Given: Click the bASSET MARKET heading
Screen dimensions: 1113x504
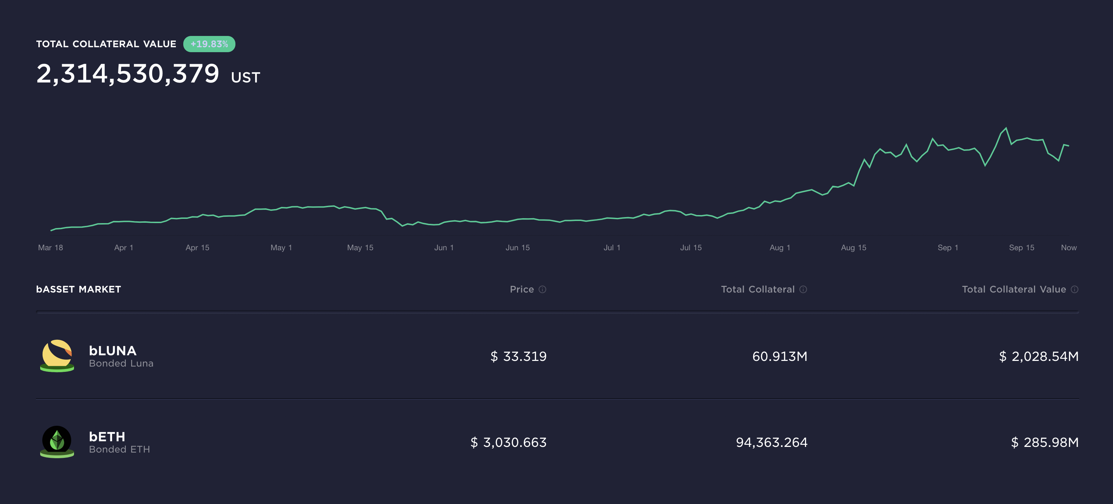Looking at the screenshot, I should pos(79,289).
